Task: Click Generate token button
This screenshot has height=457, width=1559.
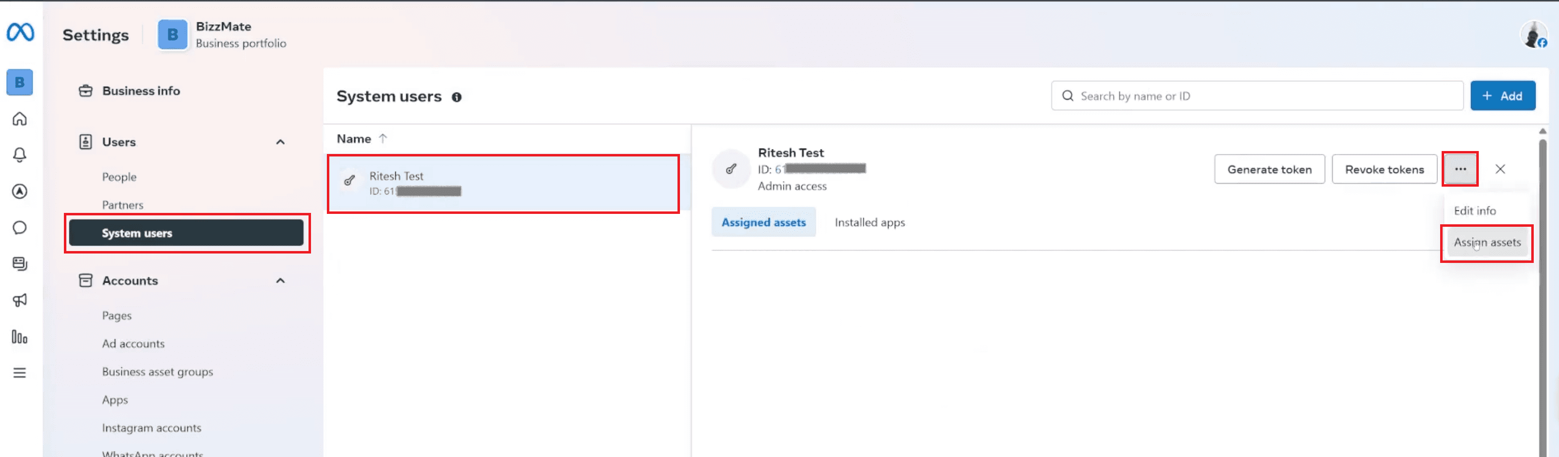Action: point(1269,169)
